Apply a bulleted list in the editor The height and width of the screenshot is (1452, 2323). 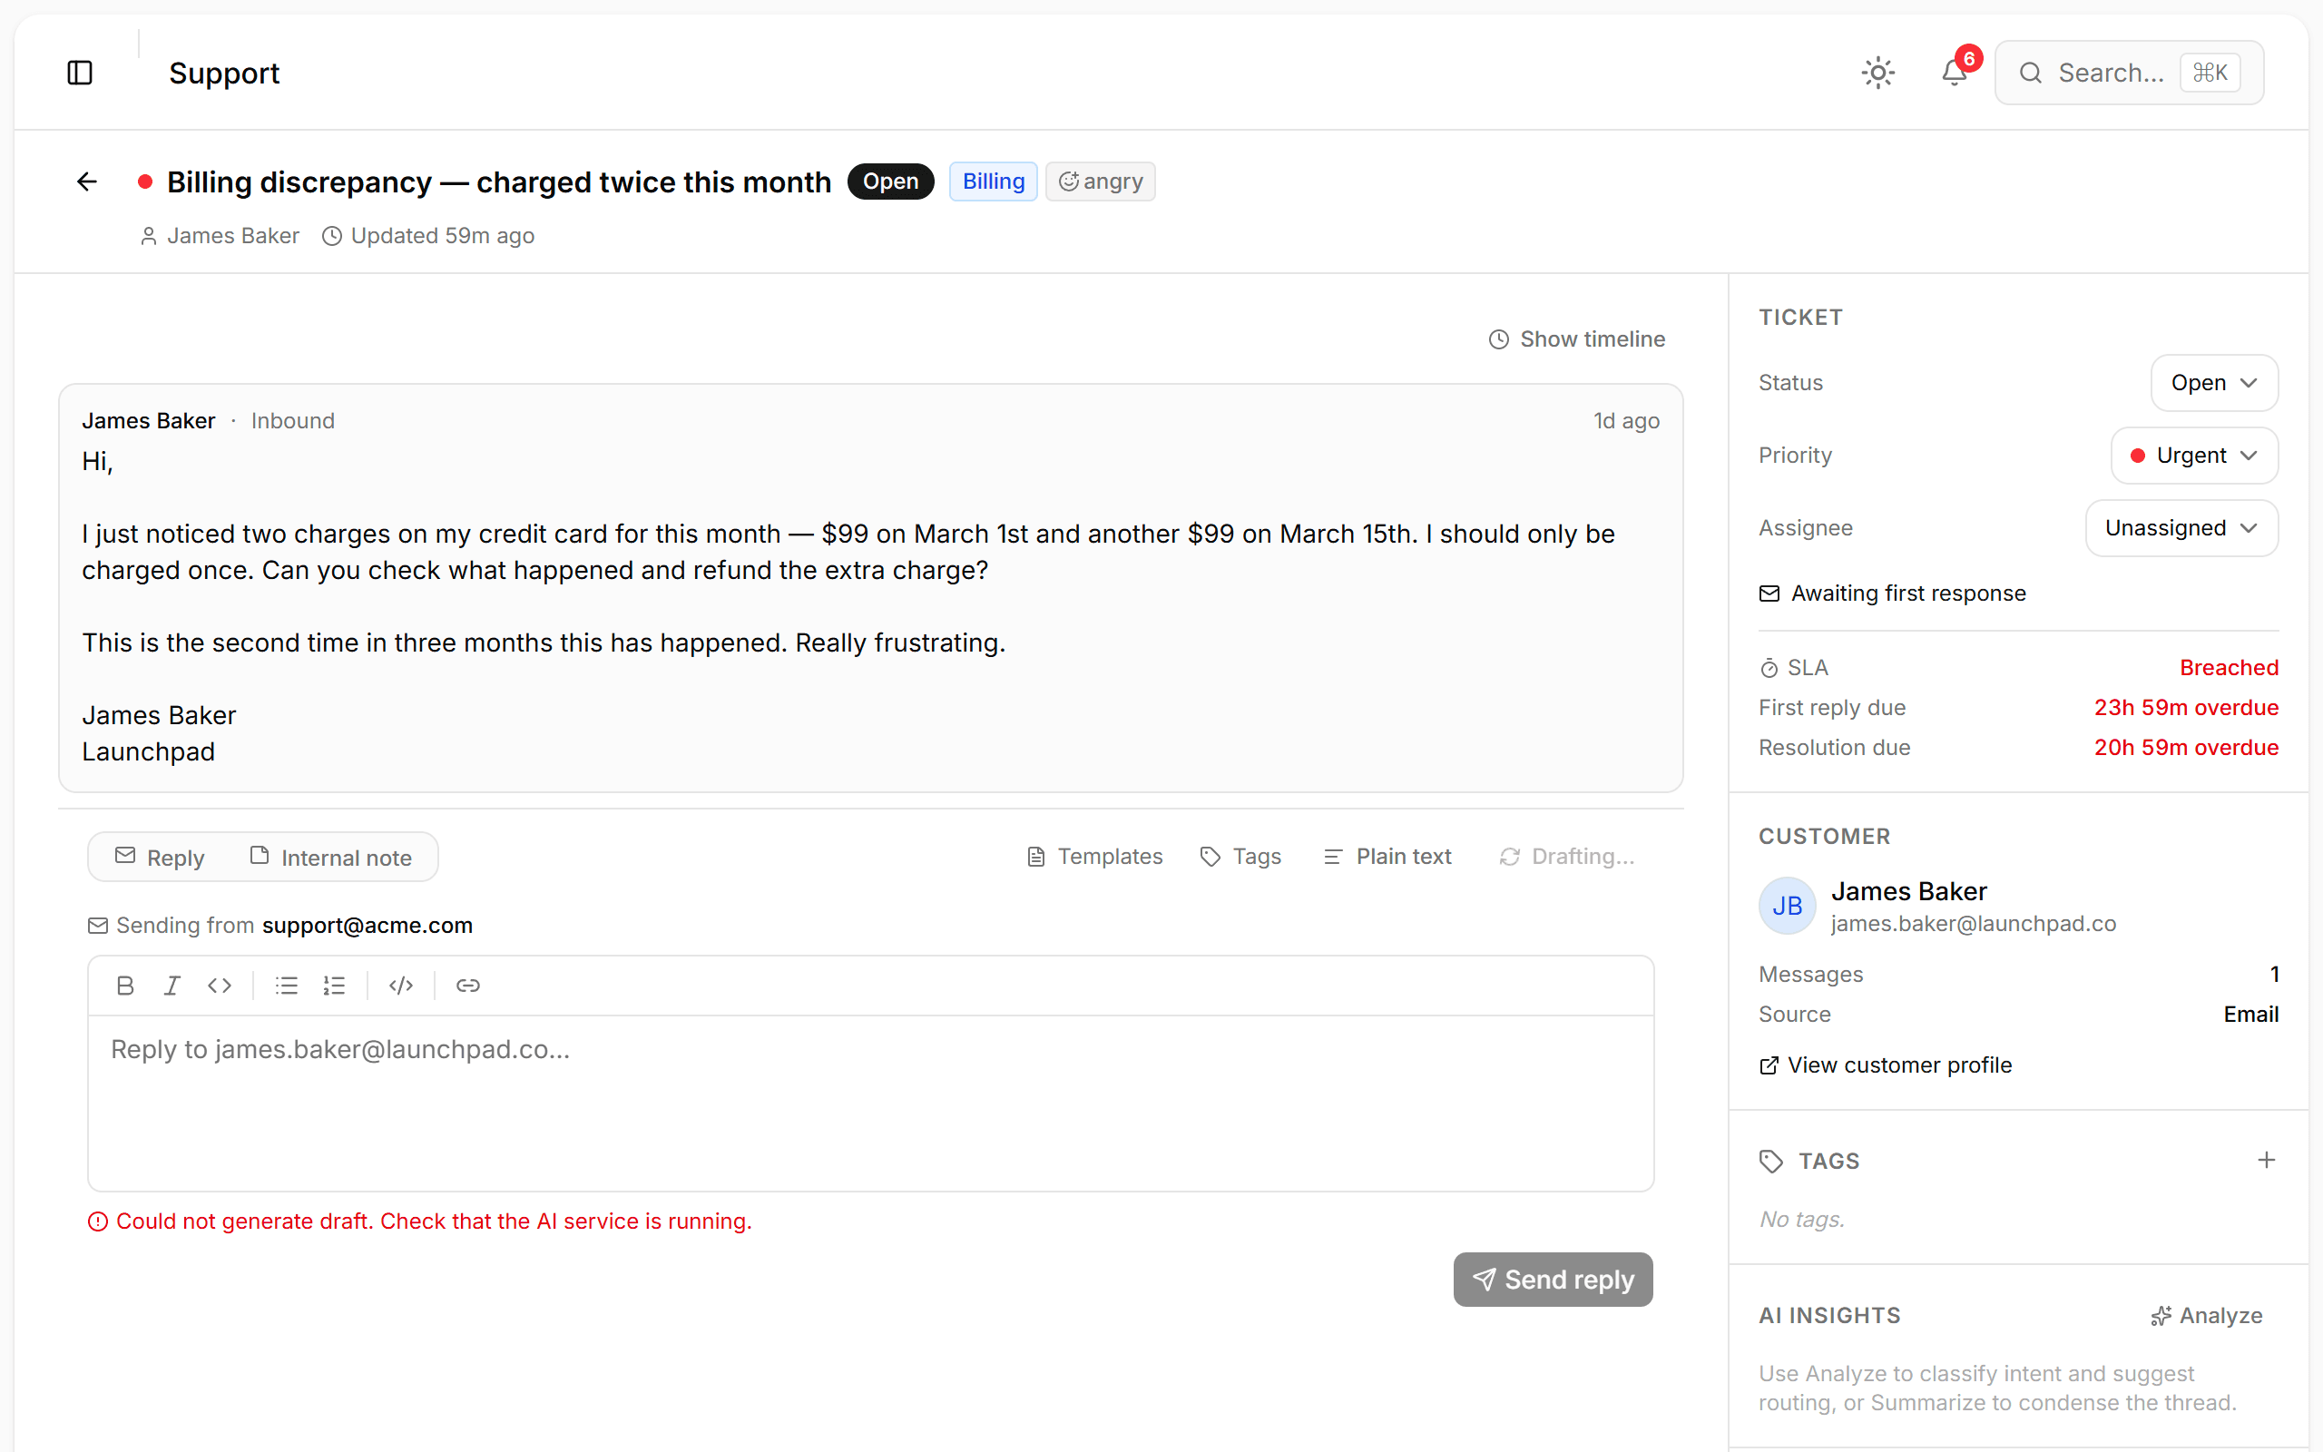[286, 986]
